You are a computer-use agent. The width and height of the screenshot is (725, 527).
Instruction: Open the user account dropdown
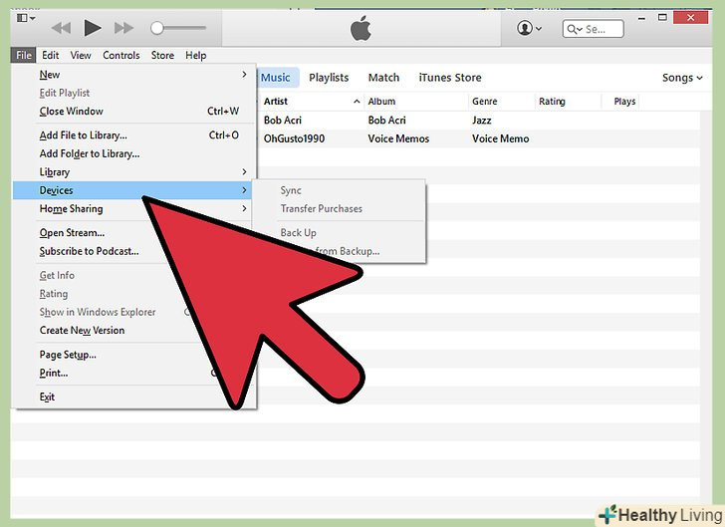529,28
